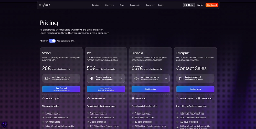Open the Community menu in the navbar
Image resolution: width=256 pixels, height=129 pixels.
click(136, 5)
